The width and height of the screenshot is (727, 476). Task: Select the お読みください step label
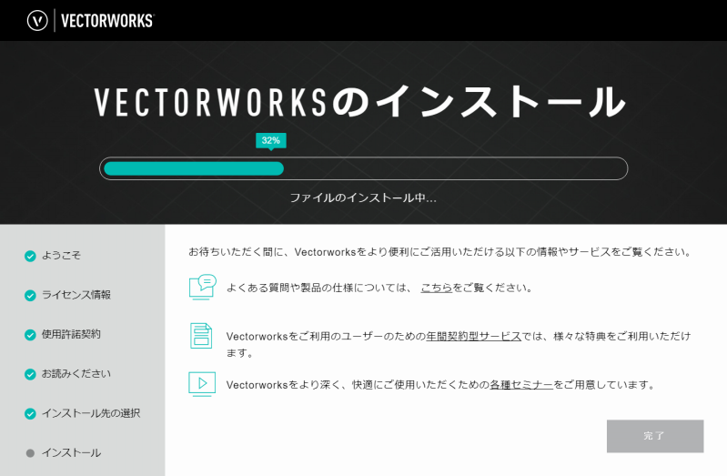coord(76,373)
